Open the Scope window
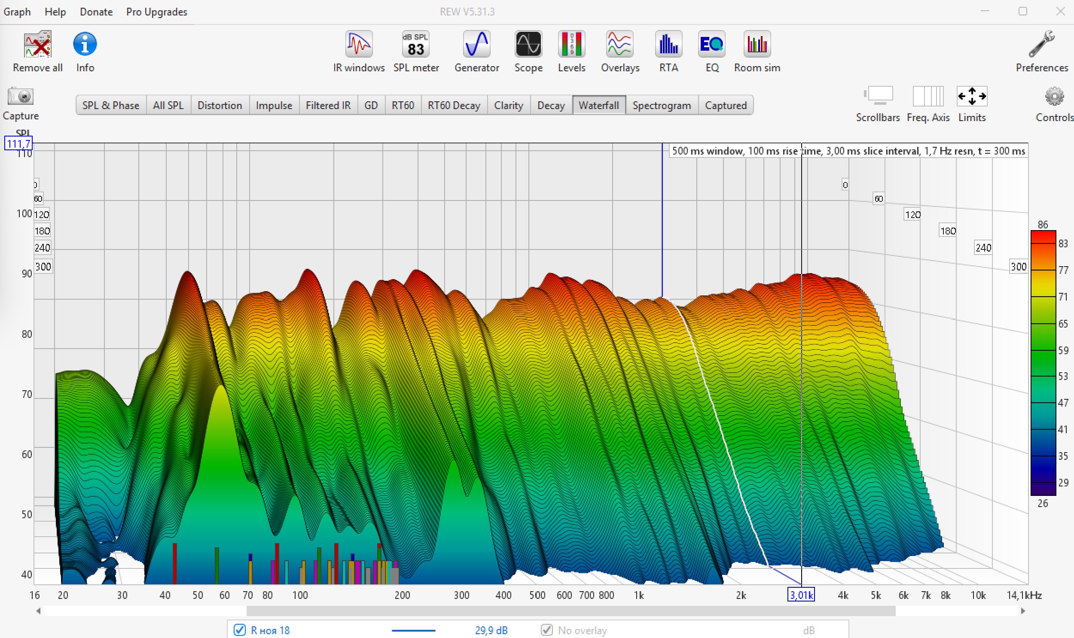This screenshot has height=638, width=1074. (528, 44)
